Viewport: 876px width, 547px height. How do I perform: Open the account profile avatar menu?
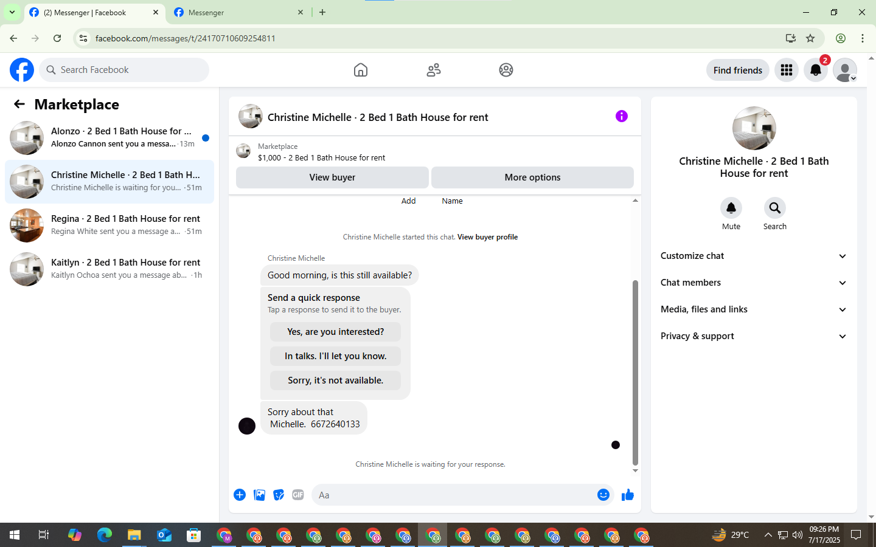point(845,70)
